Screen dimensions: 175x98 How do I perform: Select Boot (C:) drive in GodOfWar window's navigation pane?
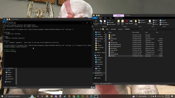click(x=99, y=73)
